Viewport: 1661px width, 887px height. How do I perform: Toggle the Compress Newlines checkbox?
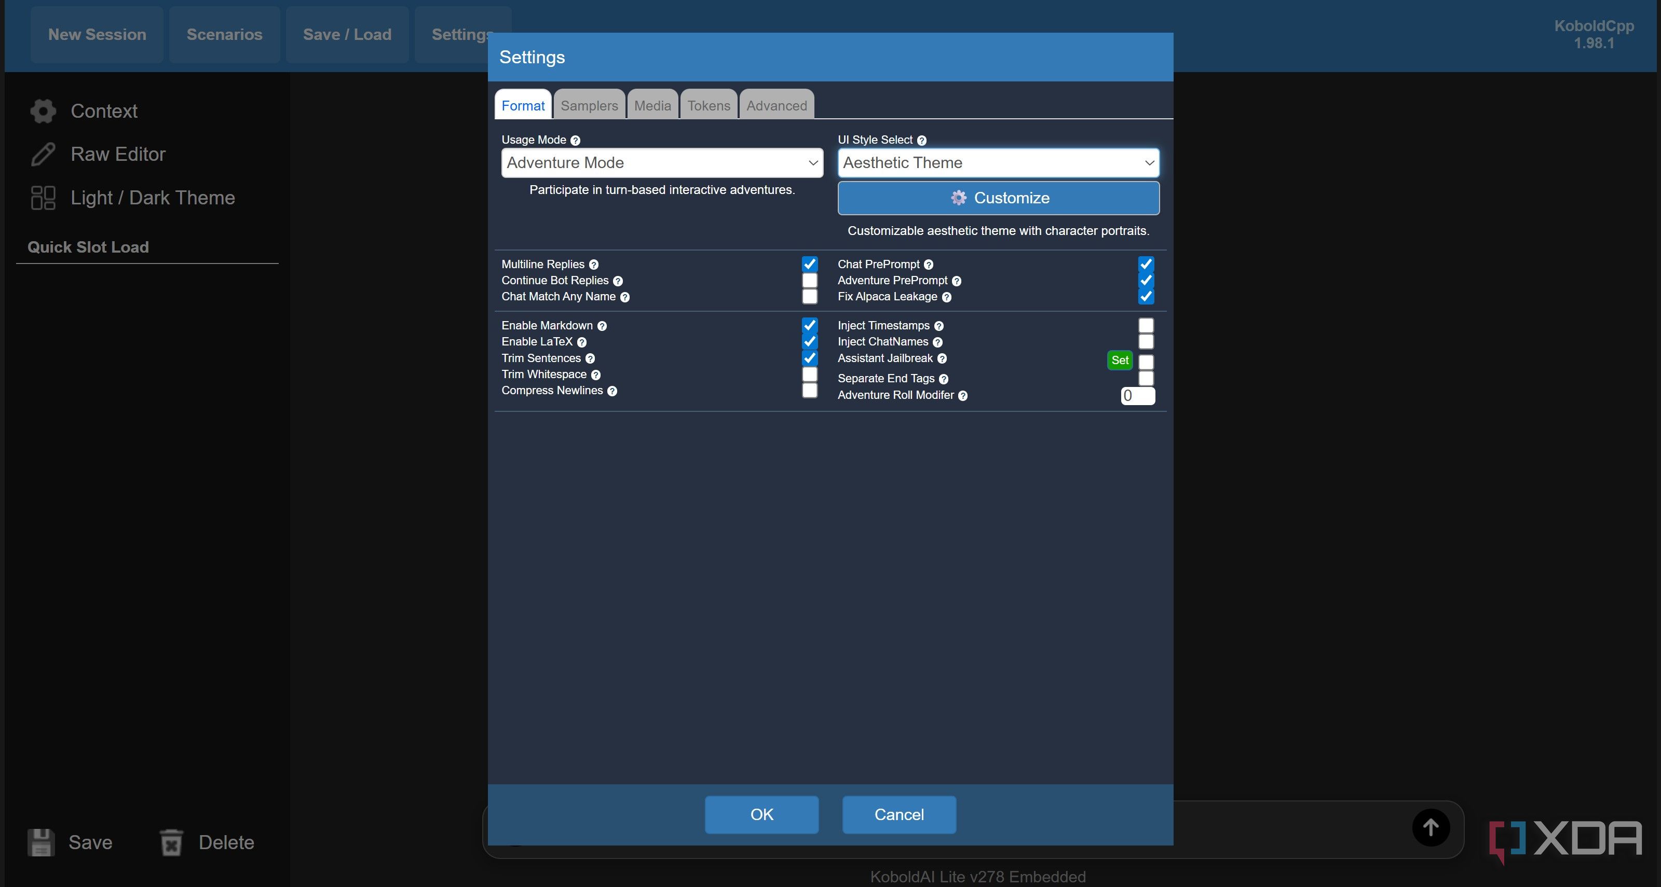pos(809,391)
